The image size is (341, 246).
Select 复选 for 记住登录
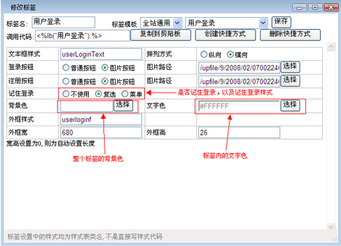click(x=98, y=94)
